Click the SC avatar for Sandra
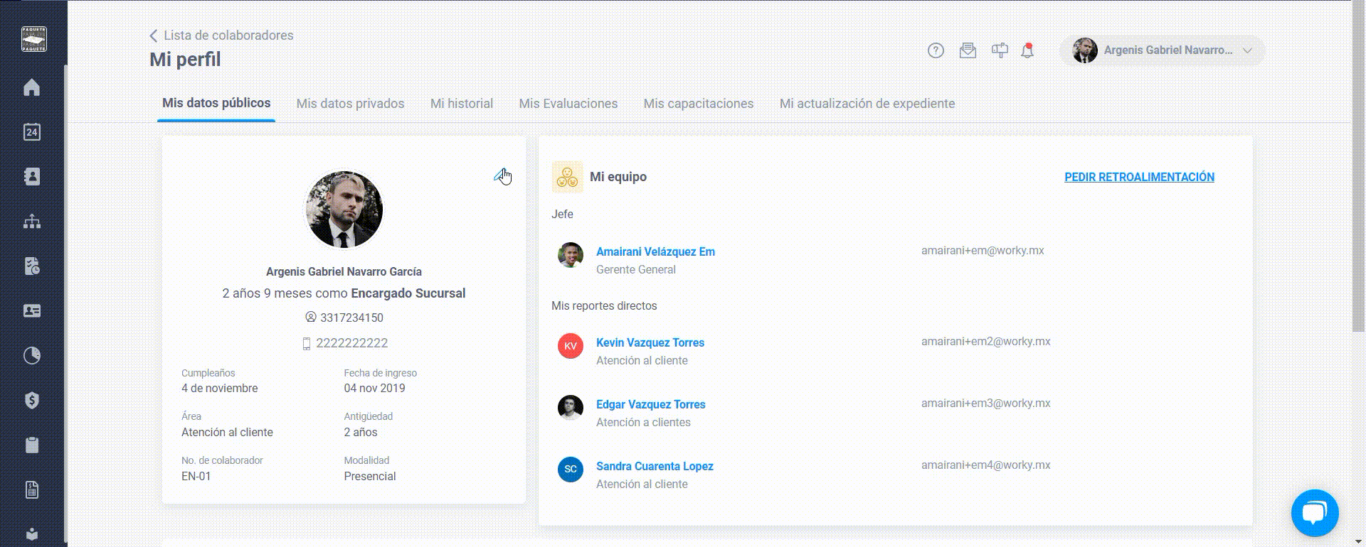Viewport: 1366px width, 547px height. click(x=571, y=470)
